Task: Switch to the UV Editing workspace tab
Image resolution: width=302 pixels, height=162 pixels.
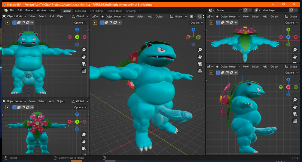Action: coord(96,11)
